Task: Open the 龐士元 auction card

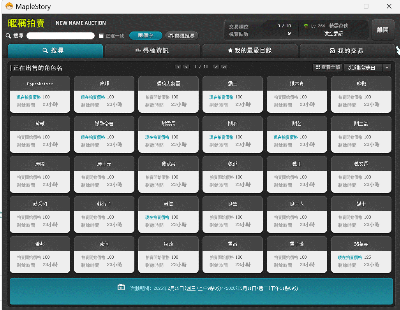Action: [104, 175]
